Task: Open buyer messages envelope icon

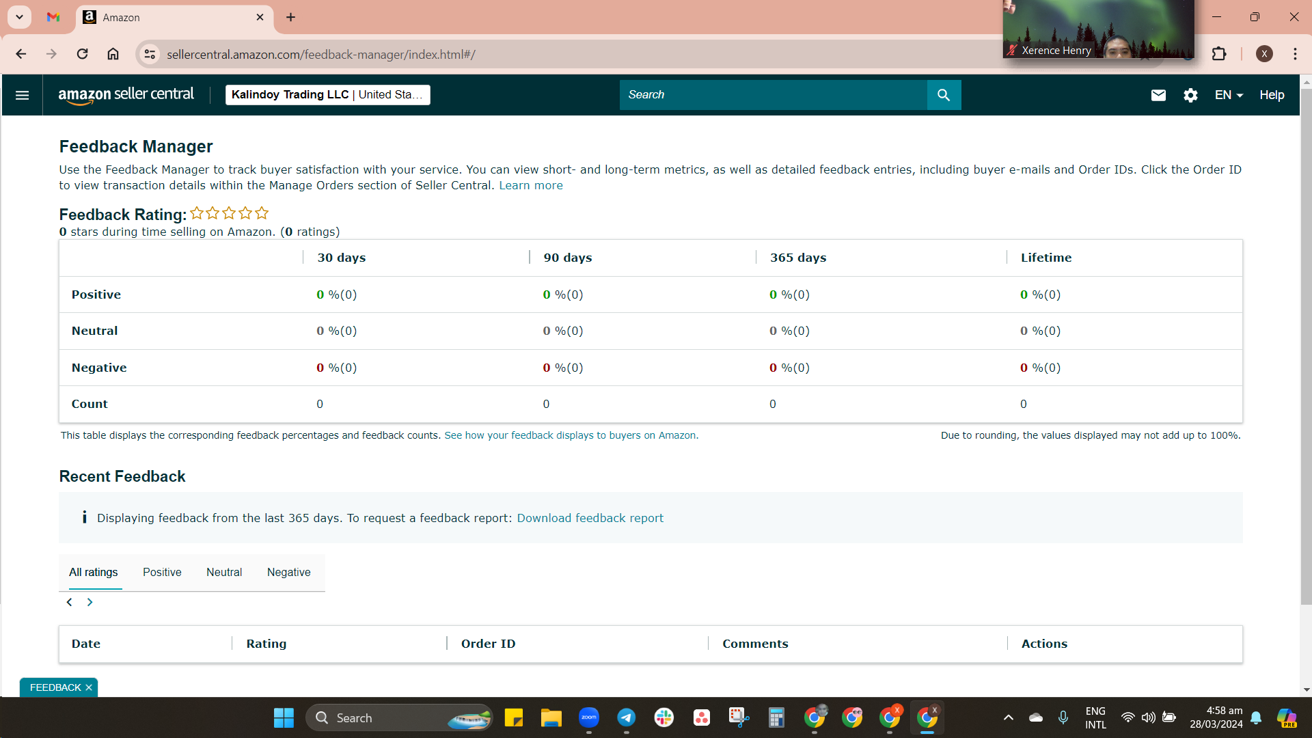Action: pyautogui.click(x=1158, y=95)
